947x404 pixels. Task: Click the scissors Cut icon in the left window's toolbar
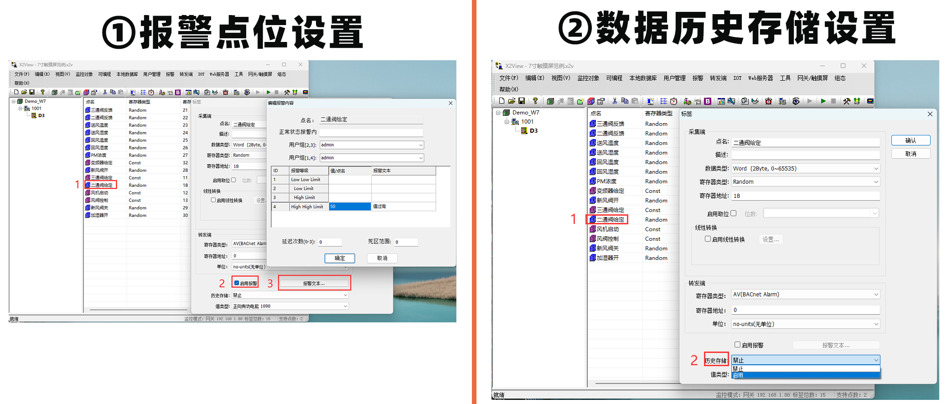pos(105,92)
